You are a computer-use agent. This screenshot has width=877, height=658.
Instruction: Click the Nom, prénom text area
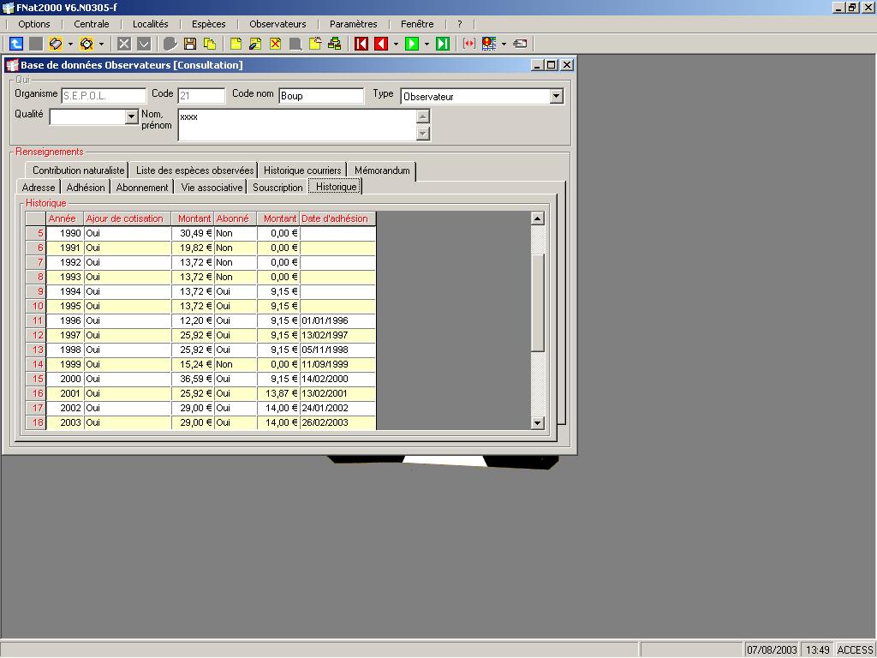pos(297,125)
